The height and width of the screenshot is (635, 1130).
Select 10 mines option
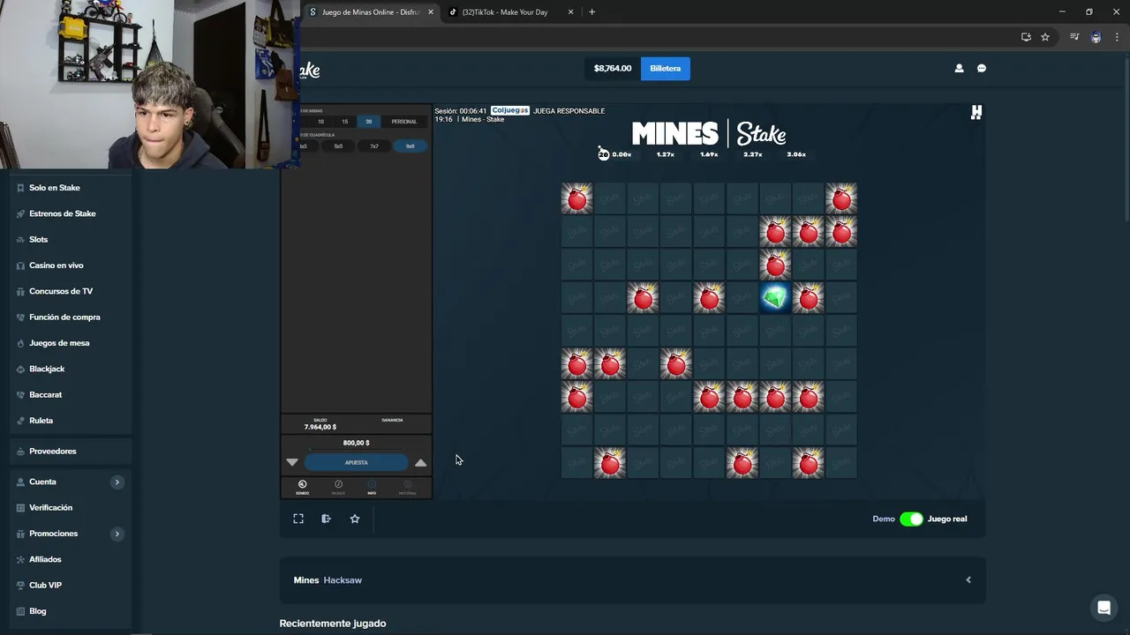pyautogui.click(x=320, y=122)
